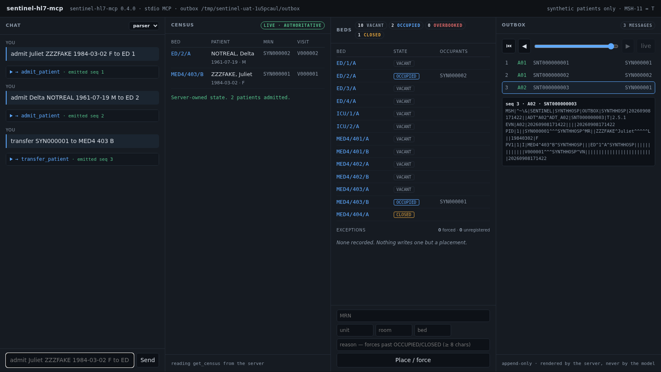Select outbox message 1 SNT000000001

(578, 63)
